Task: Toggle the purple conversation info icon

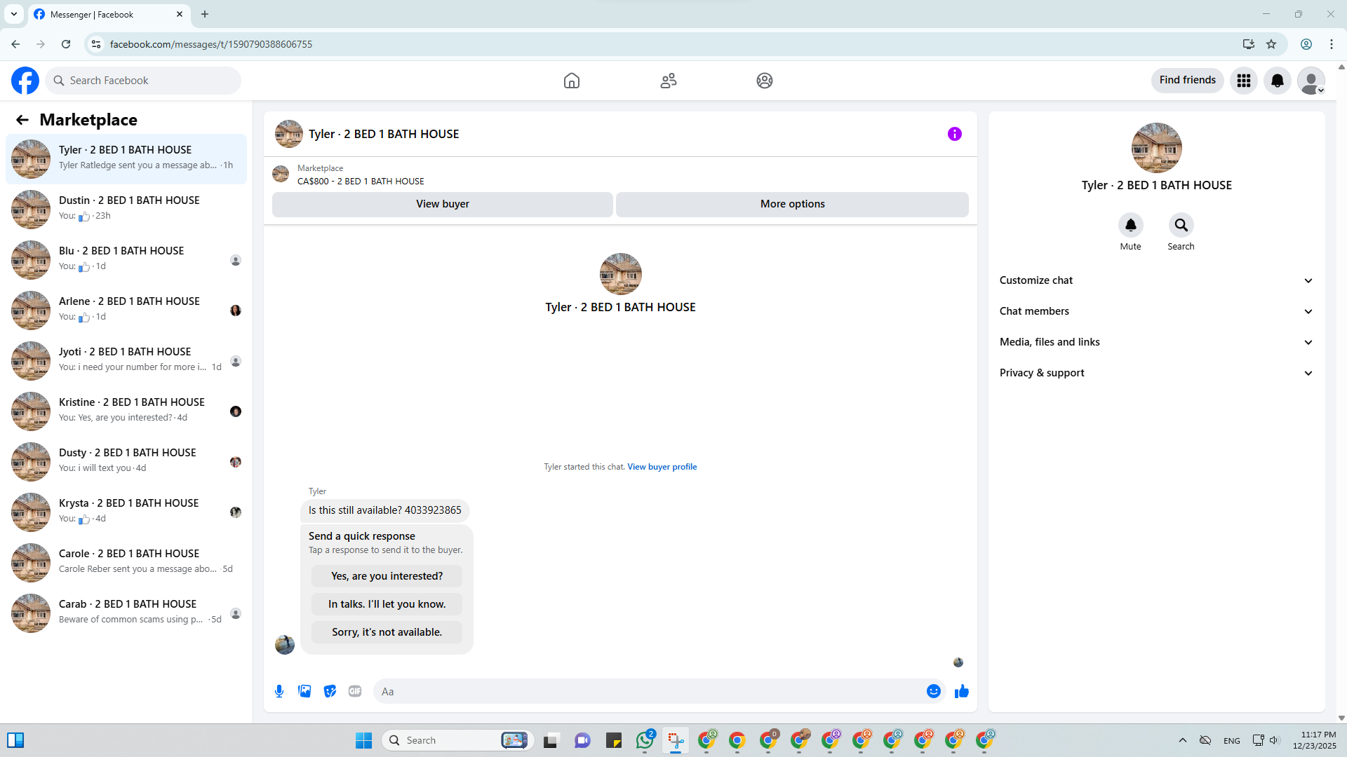Action: pos(954,134)
